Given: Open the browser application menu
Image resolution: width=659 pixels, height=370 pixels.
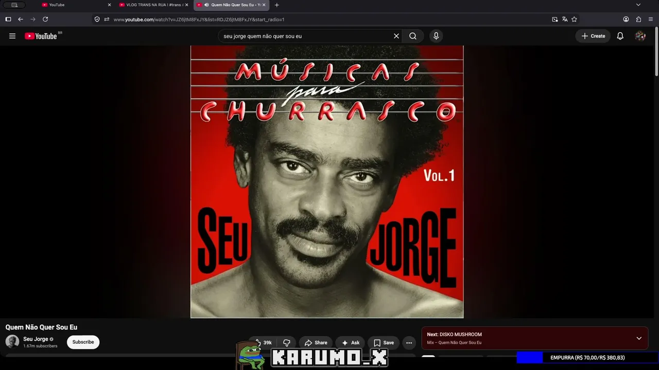Looking at the screenshot, I should pos(651,20).
